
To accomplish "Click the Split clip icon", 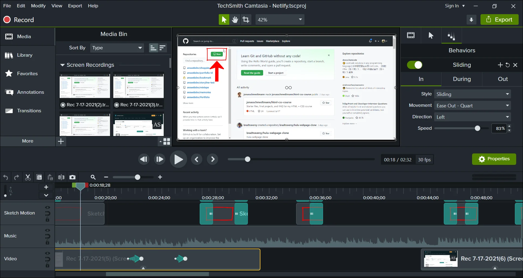I will point(61,177).
